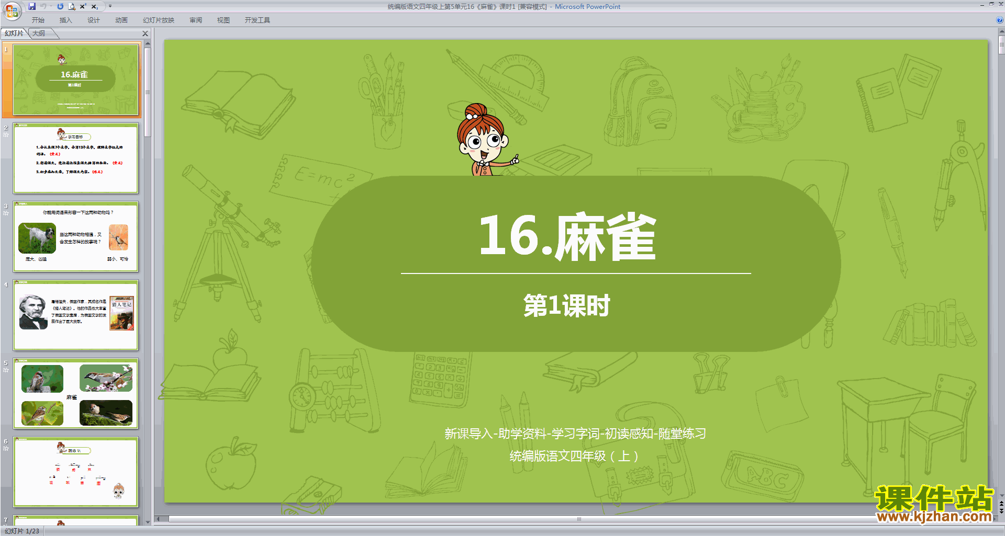Expand Customize Quick Access Toolbar dropdown
Viewport: 1005px width, 536px height.
pos(110,6)
